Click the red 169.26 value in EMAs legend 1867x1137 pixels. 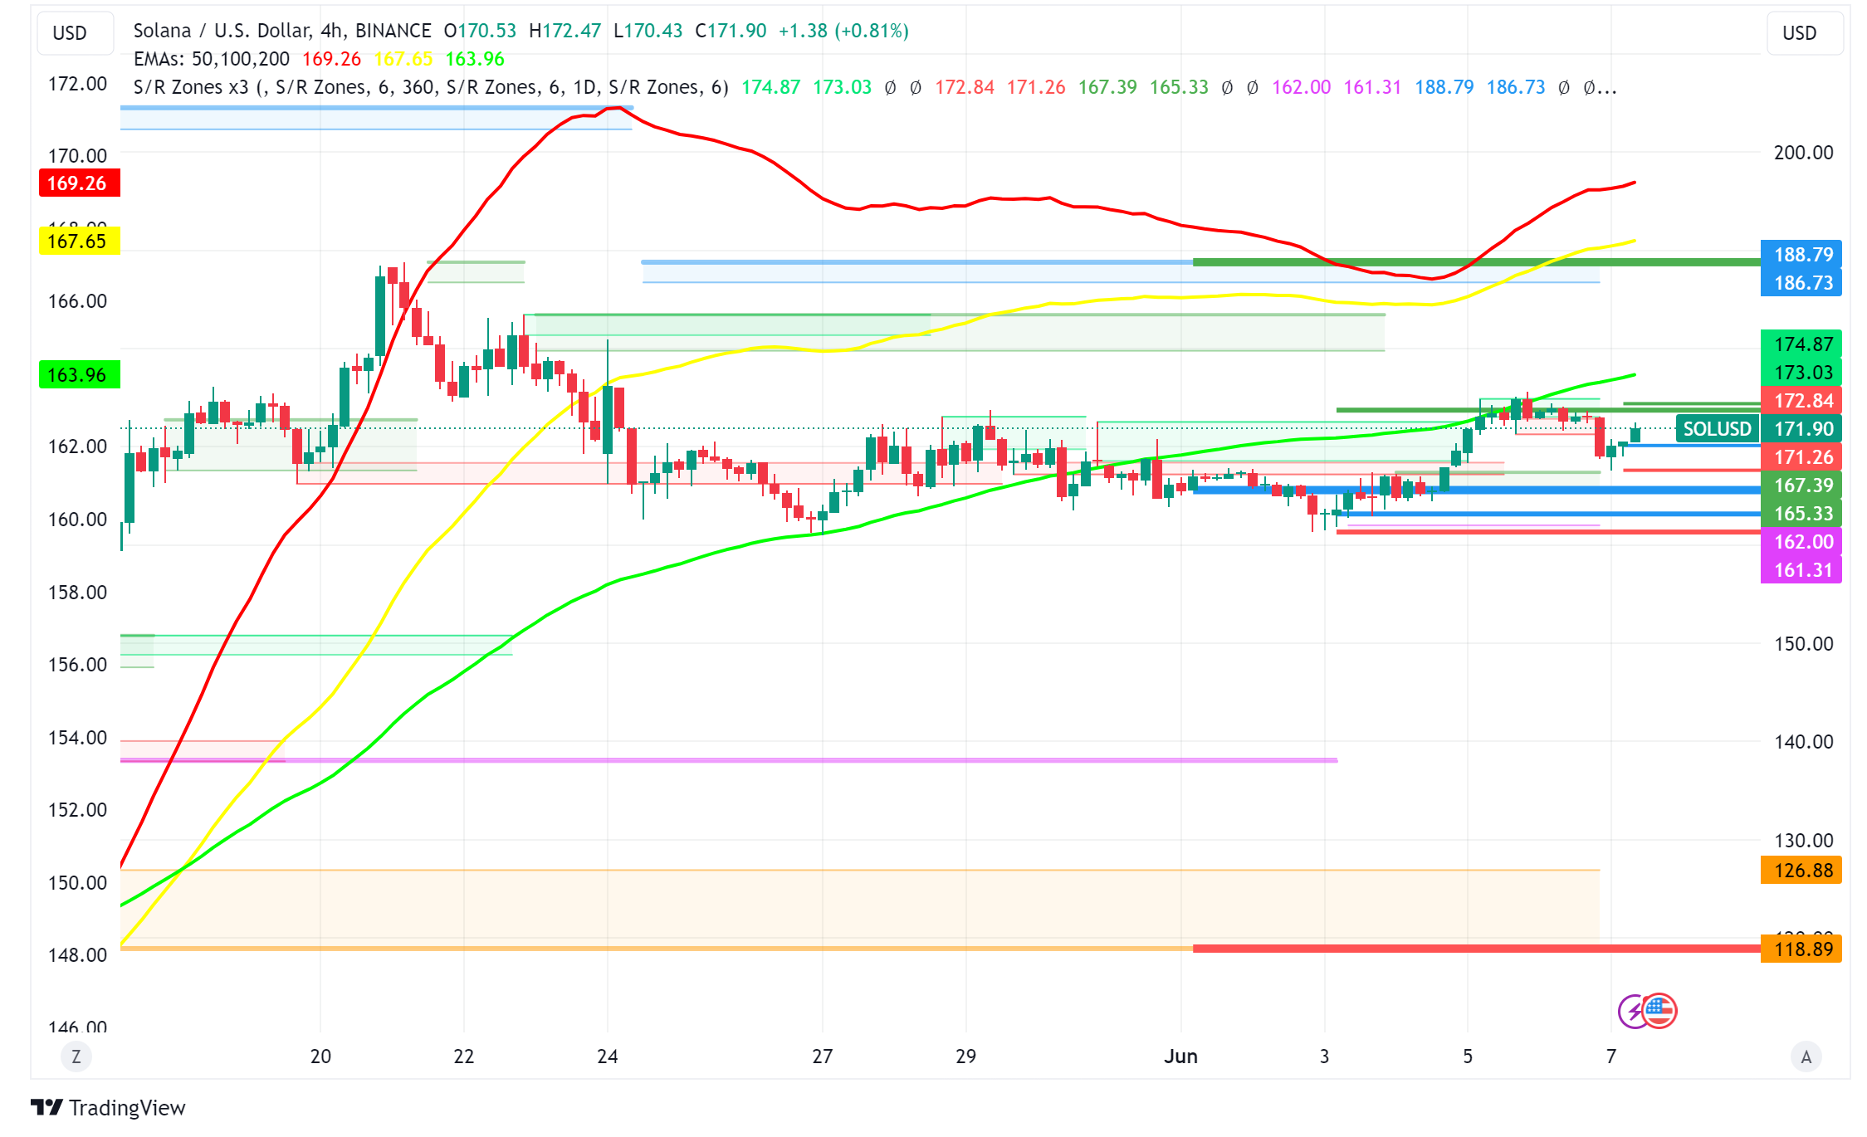tap(331, 59)
